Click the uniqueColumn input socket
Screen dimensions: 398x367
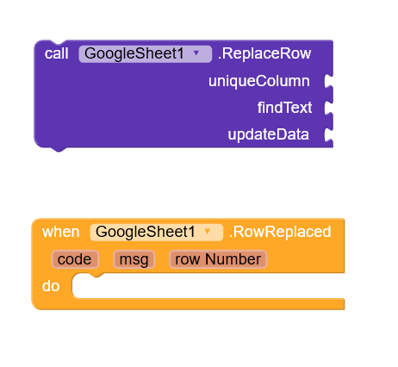tap(328, 81)
